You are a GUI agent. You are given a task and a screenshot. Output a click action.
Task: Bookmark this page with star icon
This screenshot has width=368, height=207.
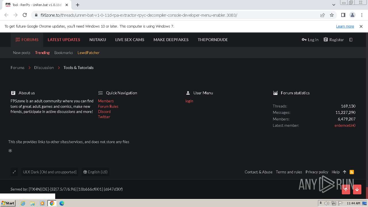pos(332,15)
